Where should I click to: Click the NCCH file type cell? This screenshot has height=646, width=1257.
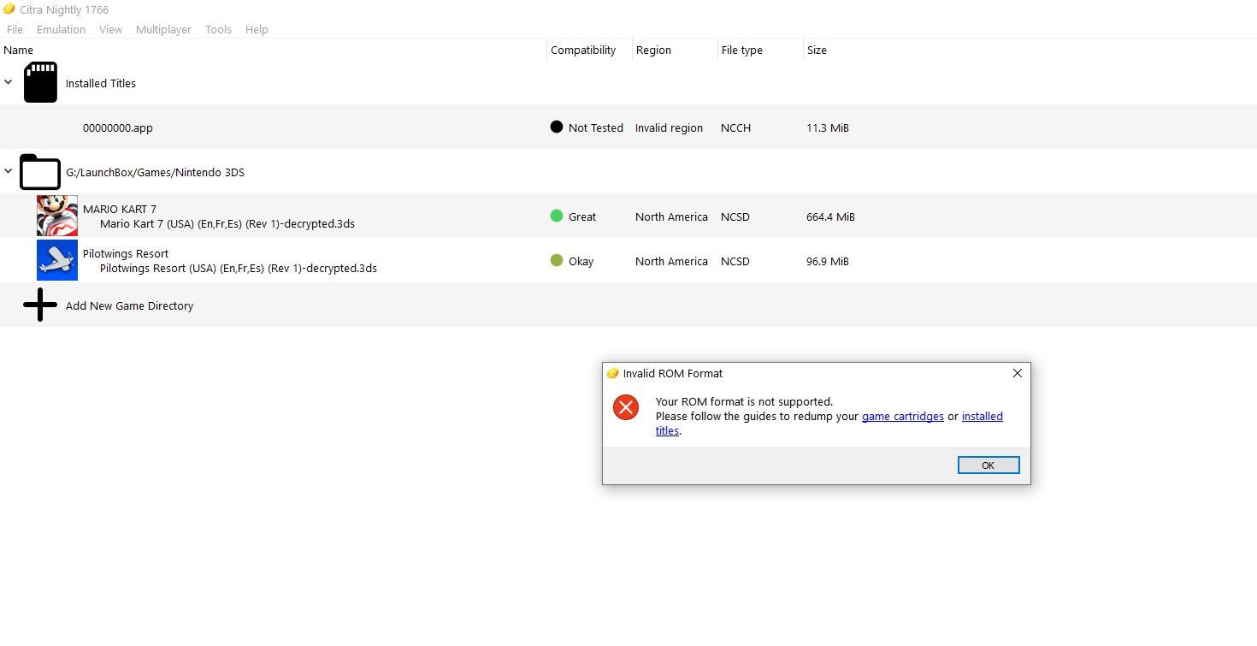[x=735, y=127]
